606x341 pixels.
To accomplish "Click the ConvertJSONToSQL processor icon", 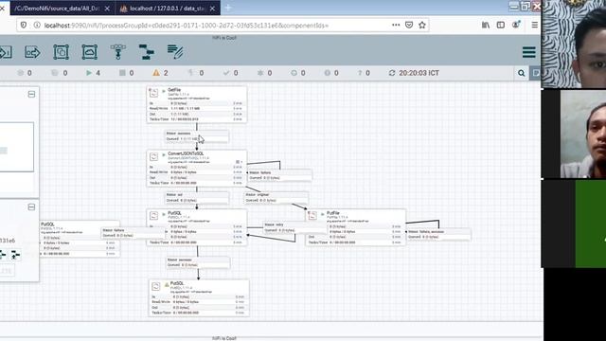I will click(x=153, y=156).
